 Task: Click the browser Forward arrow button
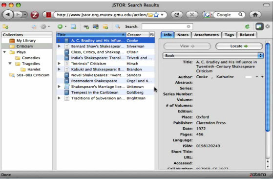pos(18,15)
